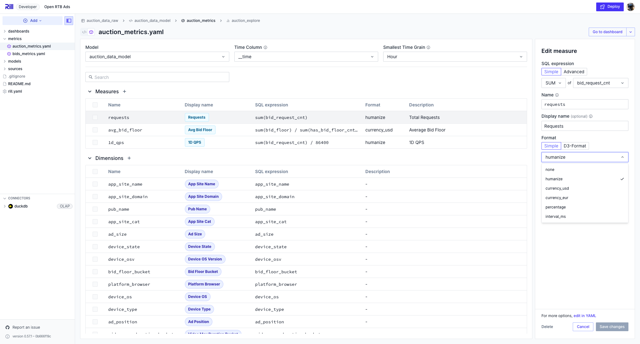Click the Report an issue icon
The height and width of the screenshot is (344, 640).
point(7,327)
